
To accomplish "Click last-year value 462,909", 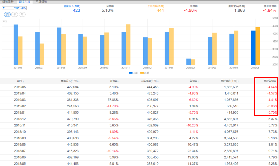I will point(153,125).
